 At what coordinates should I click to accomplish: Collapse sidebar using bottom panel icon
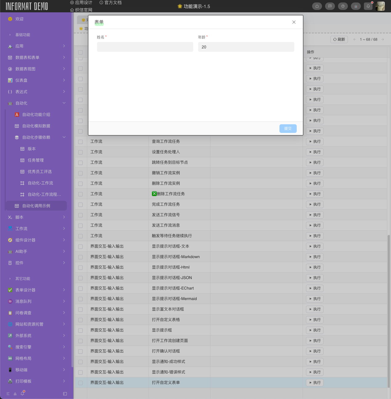(x=65, y=394)
